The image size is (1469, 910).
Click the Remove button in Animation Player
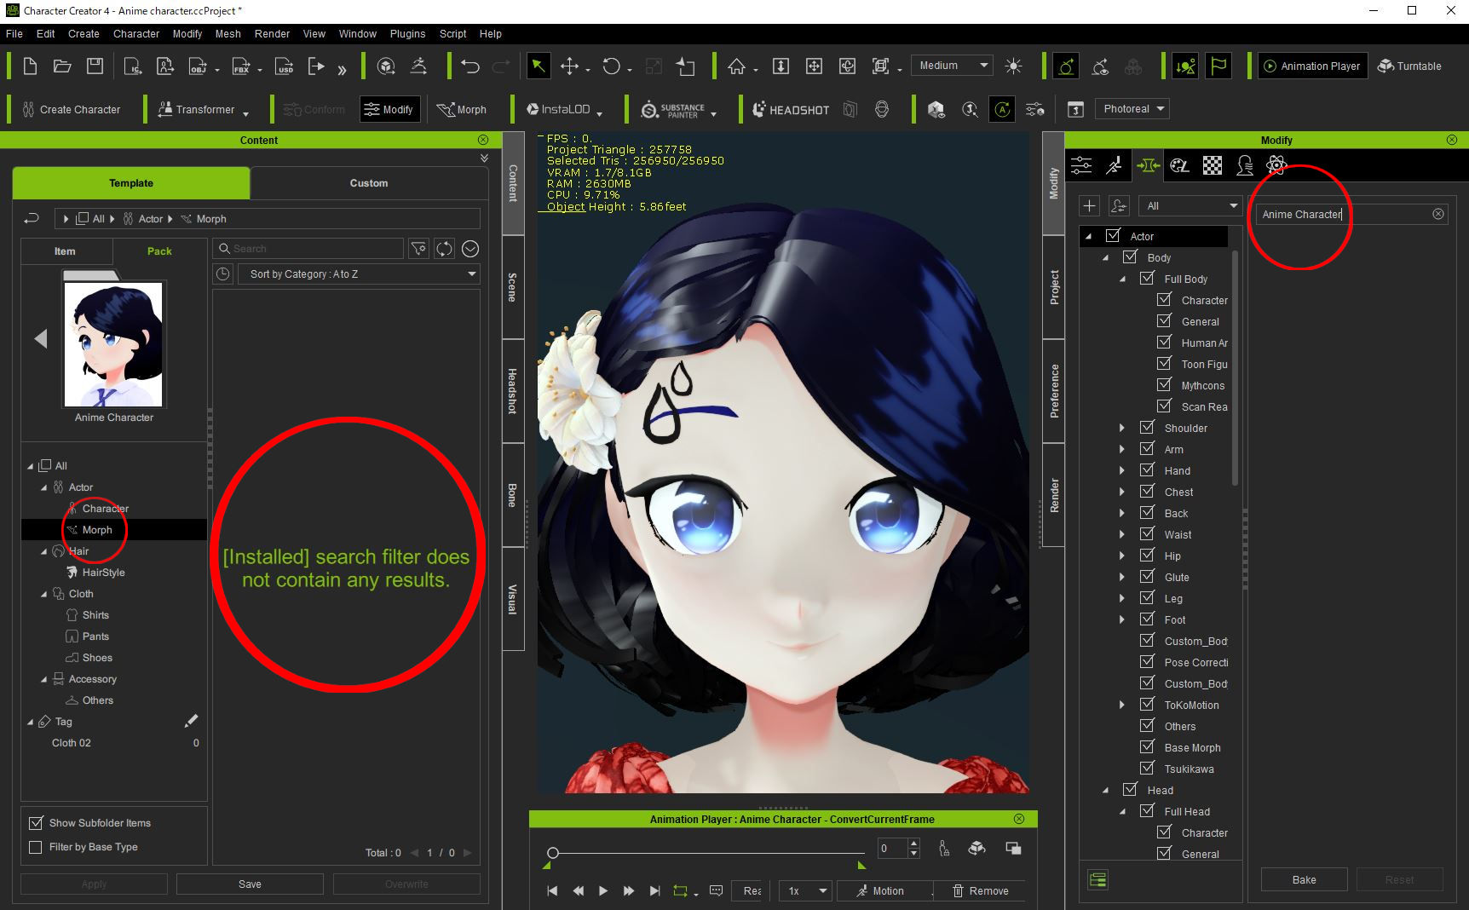[x=980, y=890]
